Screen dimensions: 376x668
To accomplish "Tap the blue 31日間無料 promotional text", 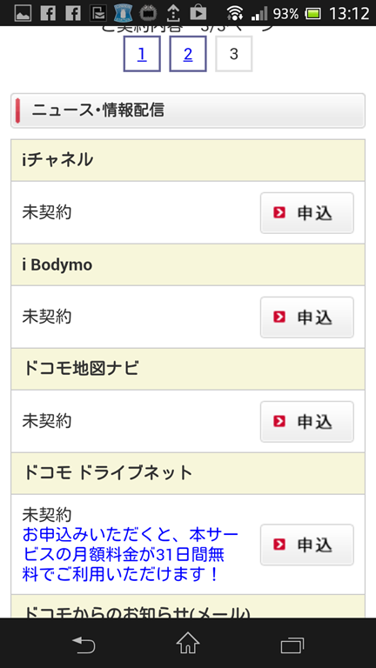I will (130, 554).
